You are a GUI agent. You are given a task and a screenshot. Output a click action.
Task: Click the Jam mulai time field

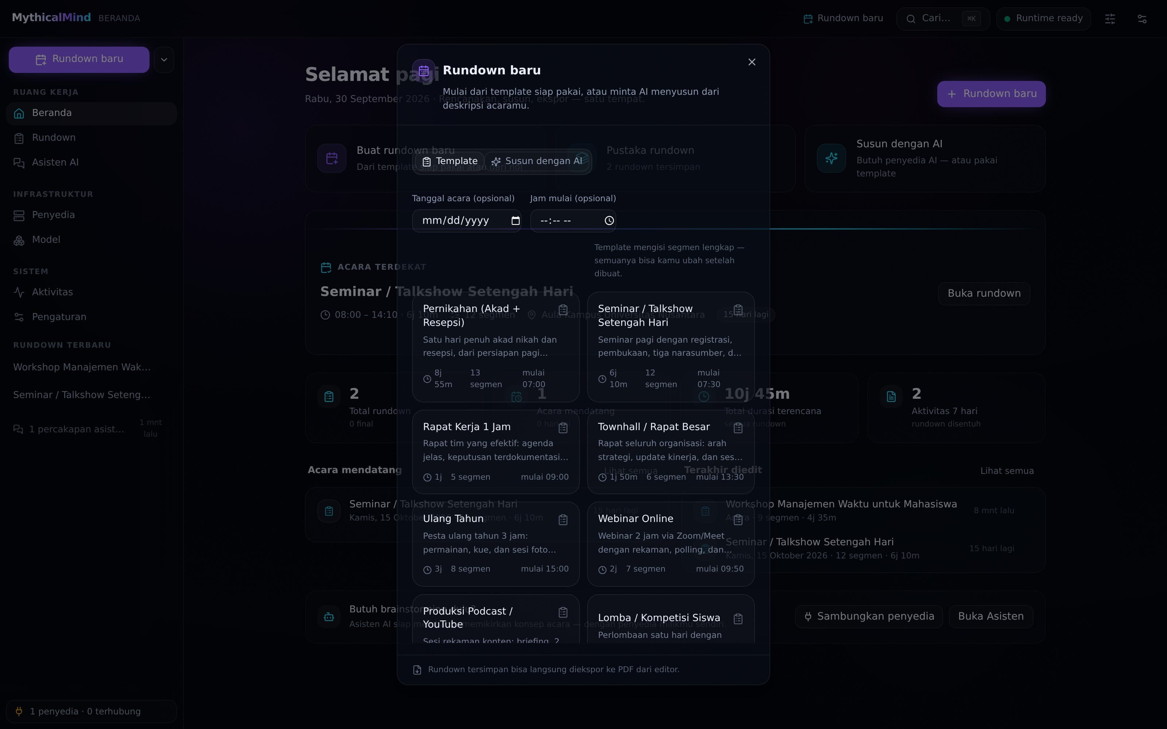pyautogui.click(x=573, y=221)
